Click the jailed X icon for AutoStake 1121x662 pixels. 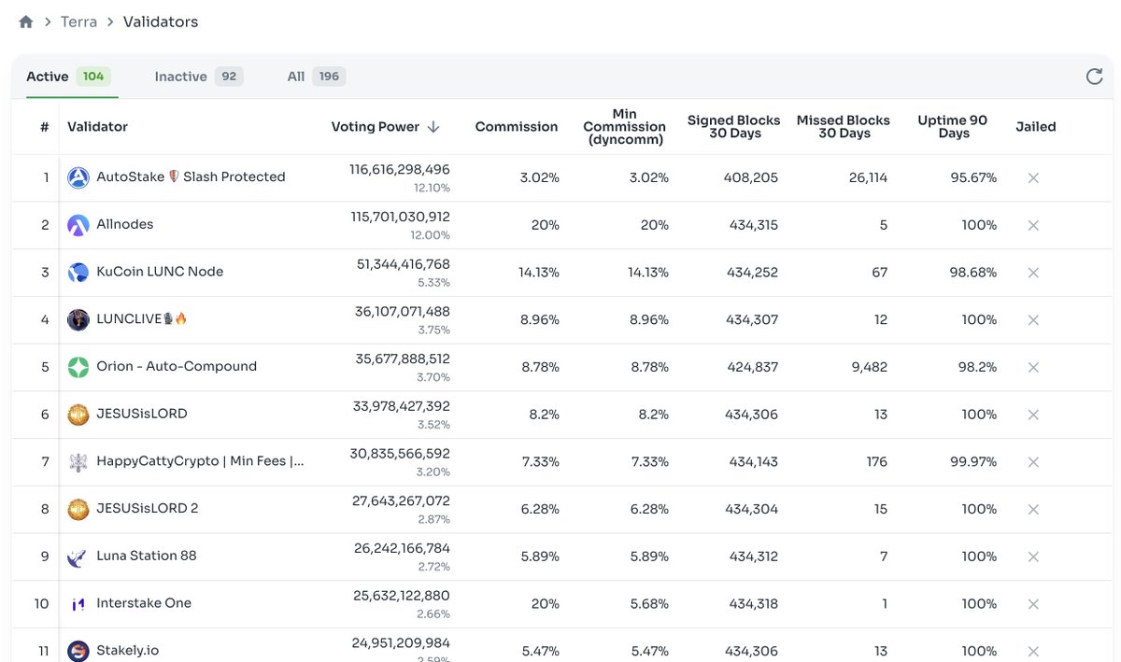point(1033,176)
